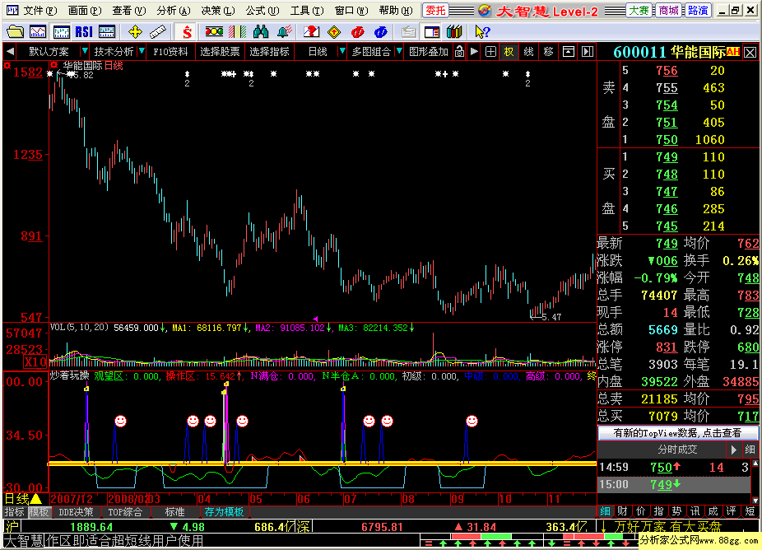
Task: Click the 有新的TopView数据,点击查看 button
Action: pos(677,433)
